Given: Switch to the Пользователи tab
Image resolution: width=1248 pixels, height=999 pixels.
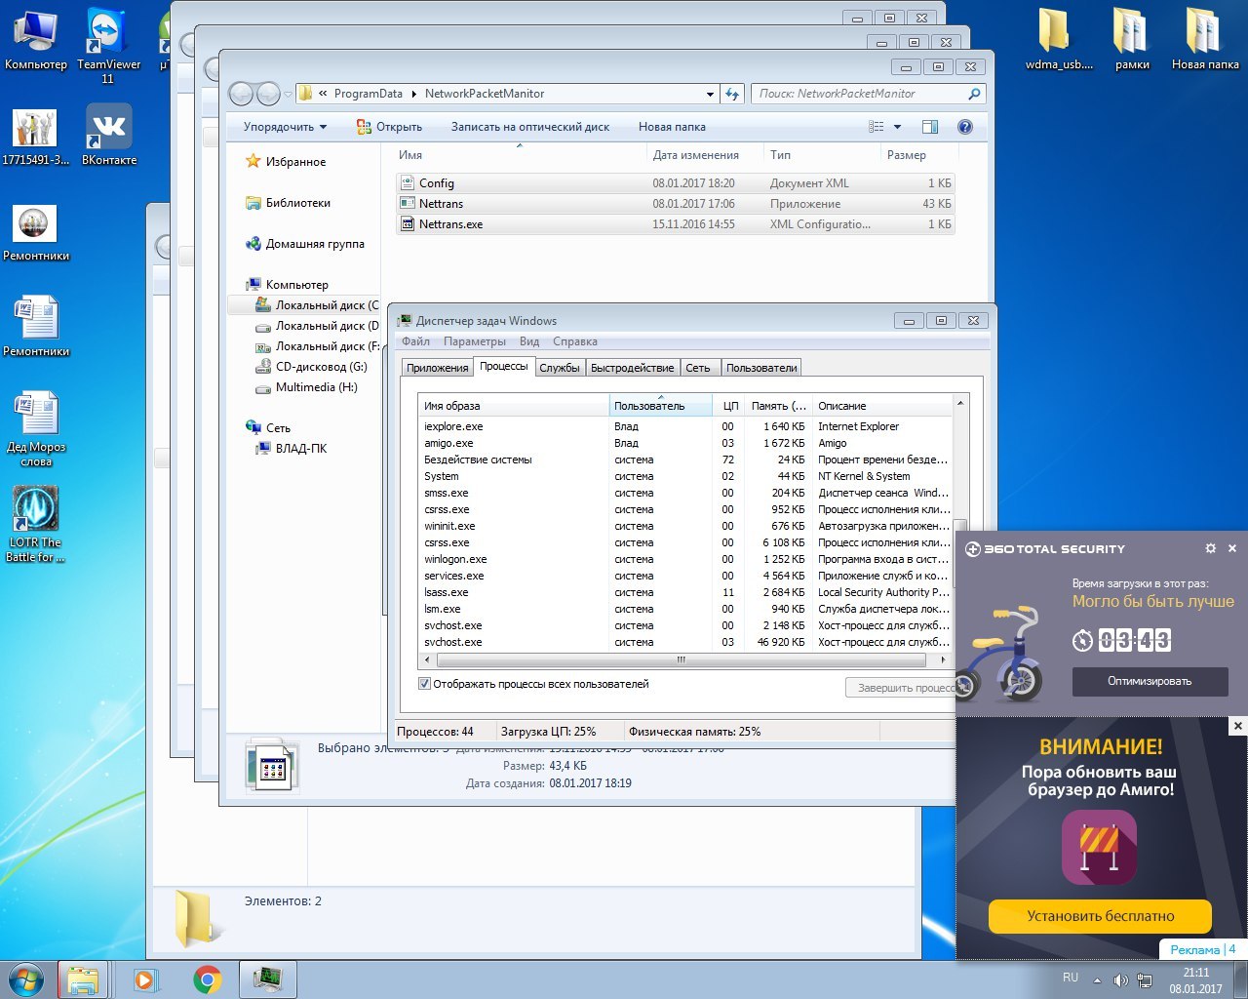Looking at the screenshot, I should click(761, 368).
